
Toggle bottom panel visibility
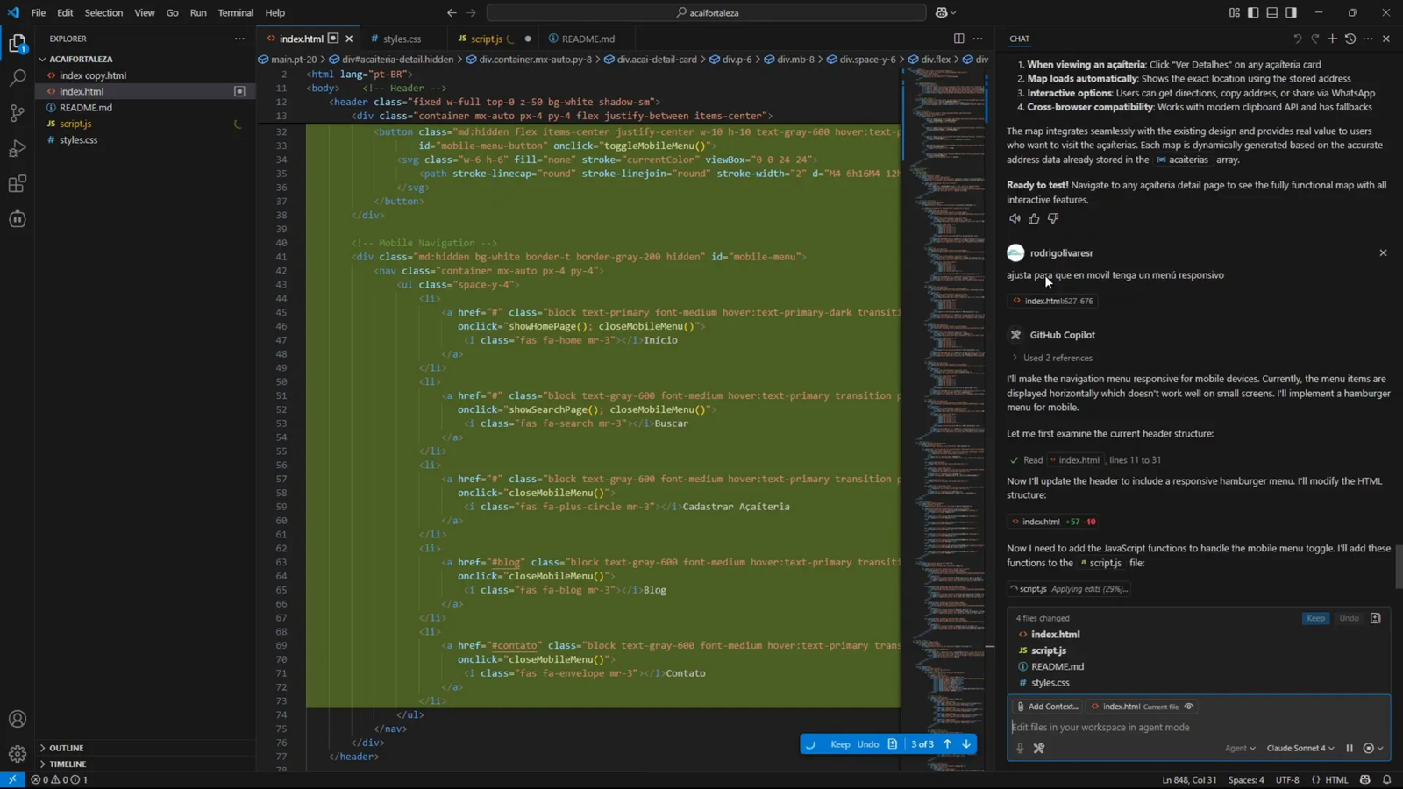pyautogui.click(x=1272, y=12)
